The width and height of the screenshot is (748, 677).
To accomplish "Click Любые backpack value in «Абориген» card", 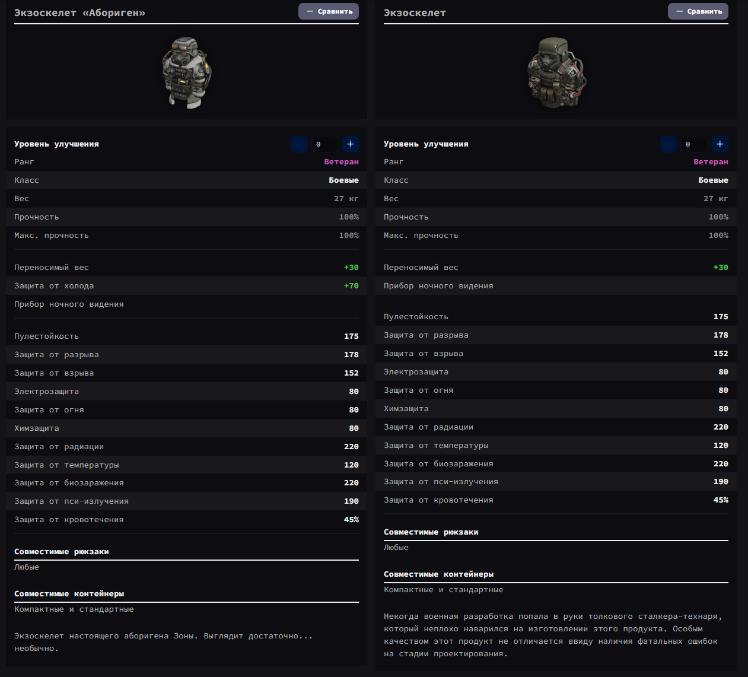I will pyautogui.click(x=27, y=567).
